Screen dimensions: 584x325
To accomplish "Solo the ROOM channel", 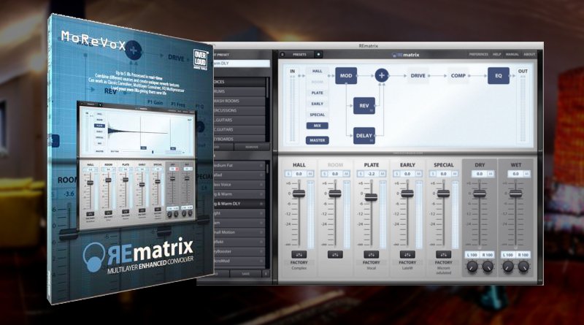I will pyautogui.click(x=324, y=174).
